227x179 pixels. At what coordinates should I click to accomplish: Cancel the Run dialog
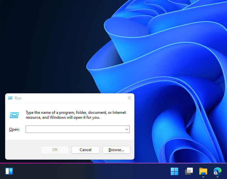click(x=86, y=150)
